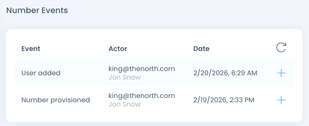
Task: Click the blank header space before refresh icon
Action: tap(241, 49)
